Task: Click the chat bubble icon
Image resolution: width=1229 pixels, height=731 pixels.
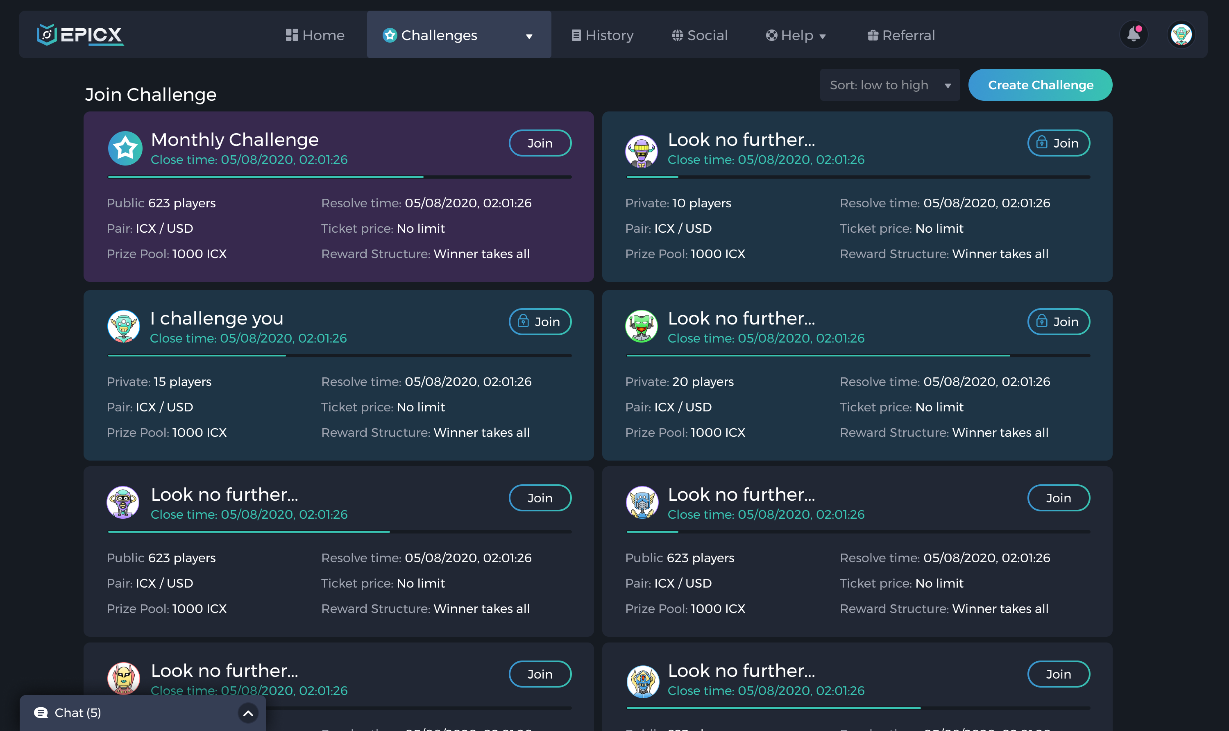Action: (x=41, y=713)
